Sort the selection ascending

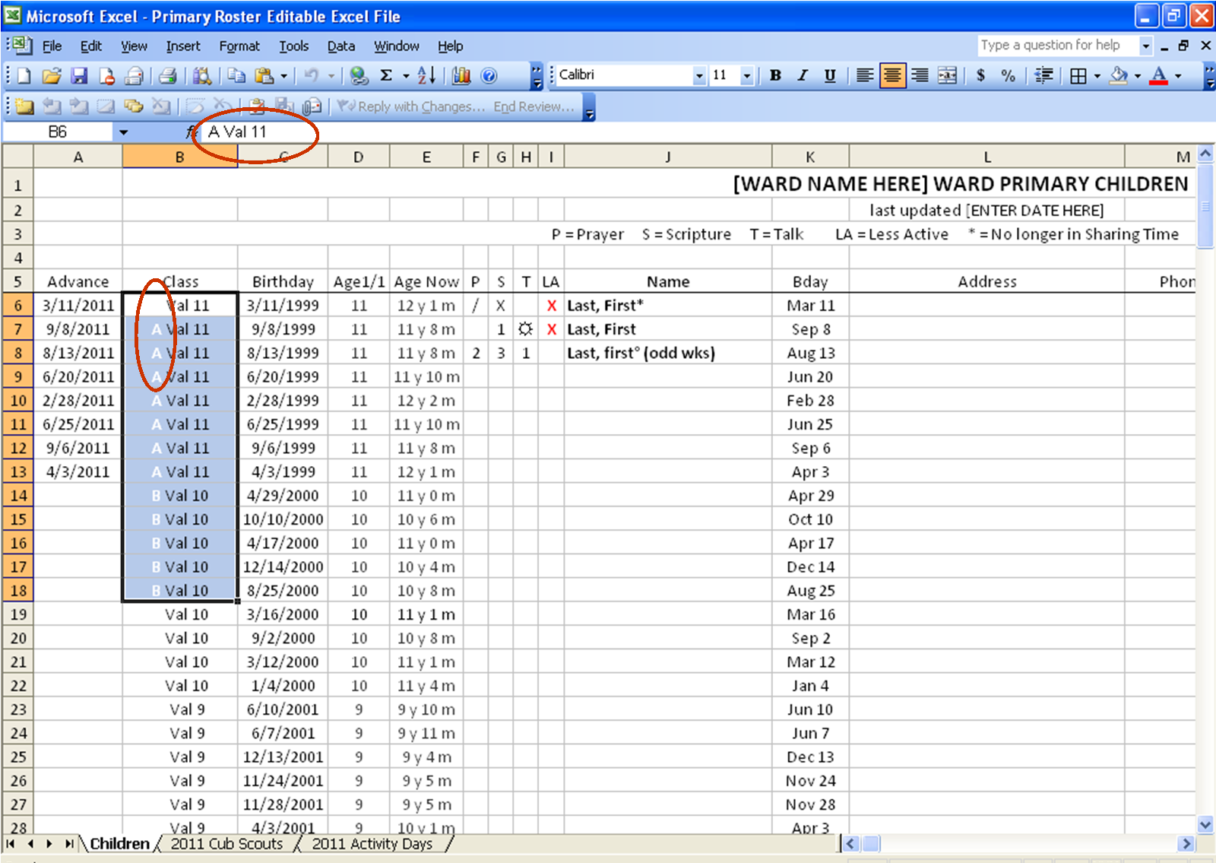[x=426, y=75]
